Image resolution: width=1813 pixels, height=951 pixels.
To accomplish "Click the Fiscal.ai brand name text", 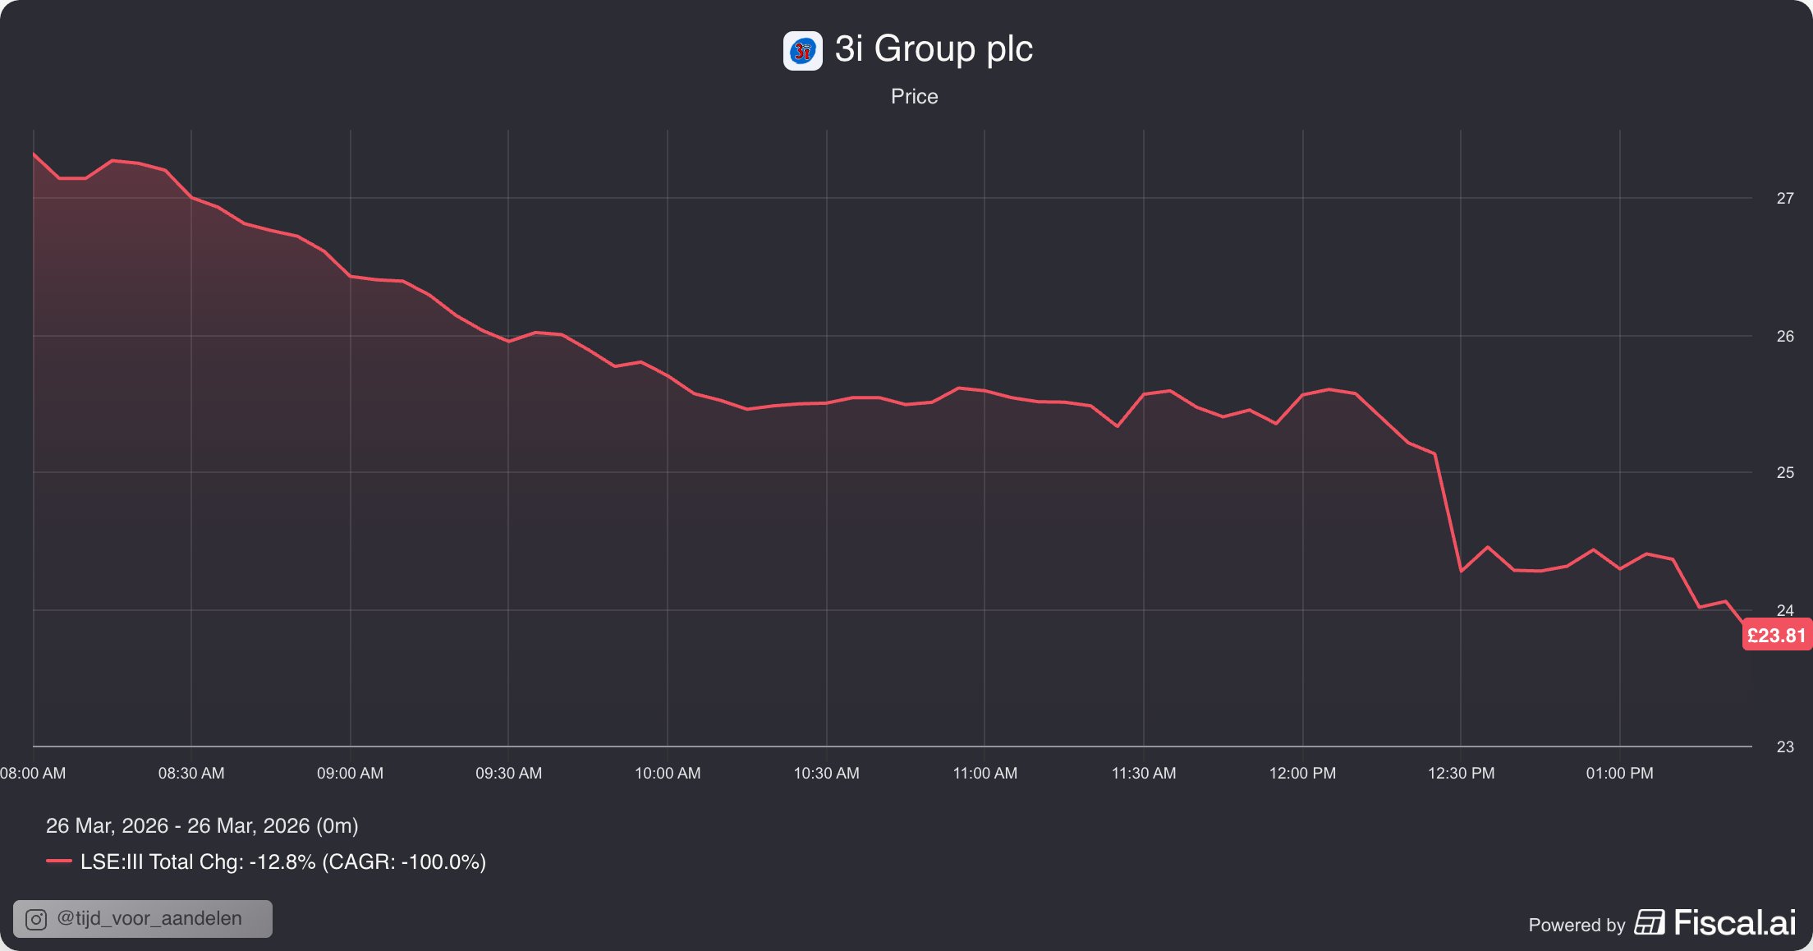I will point(1734,922).
